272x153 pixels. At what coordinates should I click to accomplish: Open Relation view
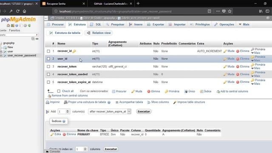pyautogui.click(x=99, y=33)
